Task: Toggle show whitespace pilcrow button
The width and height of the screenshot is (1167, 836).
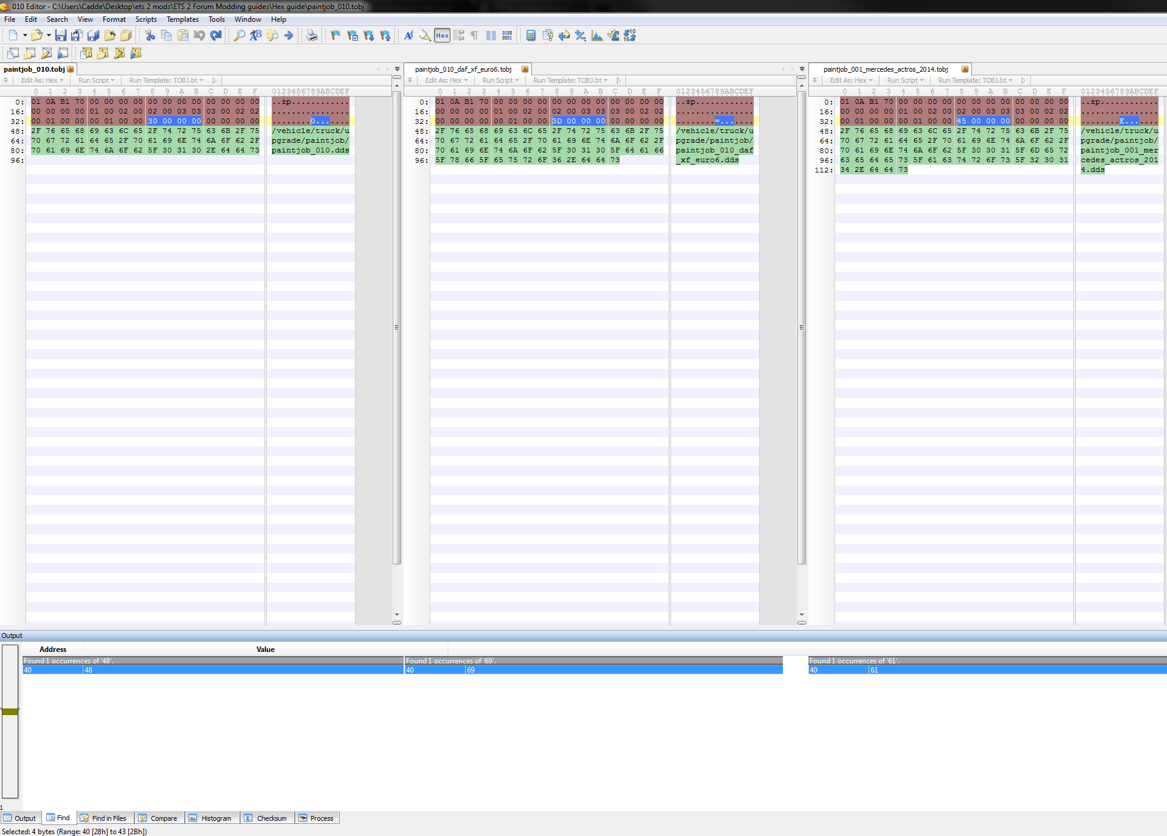Action: (474, 35)
